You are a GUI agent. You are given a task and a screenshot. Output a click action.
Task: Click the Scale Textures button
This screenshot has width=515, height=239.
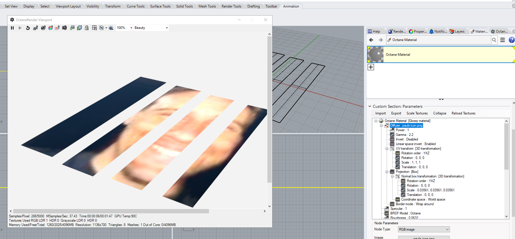(417, 113)
